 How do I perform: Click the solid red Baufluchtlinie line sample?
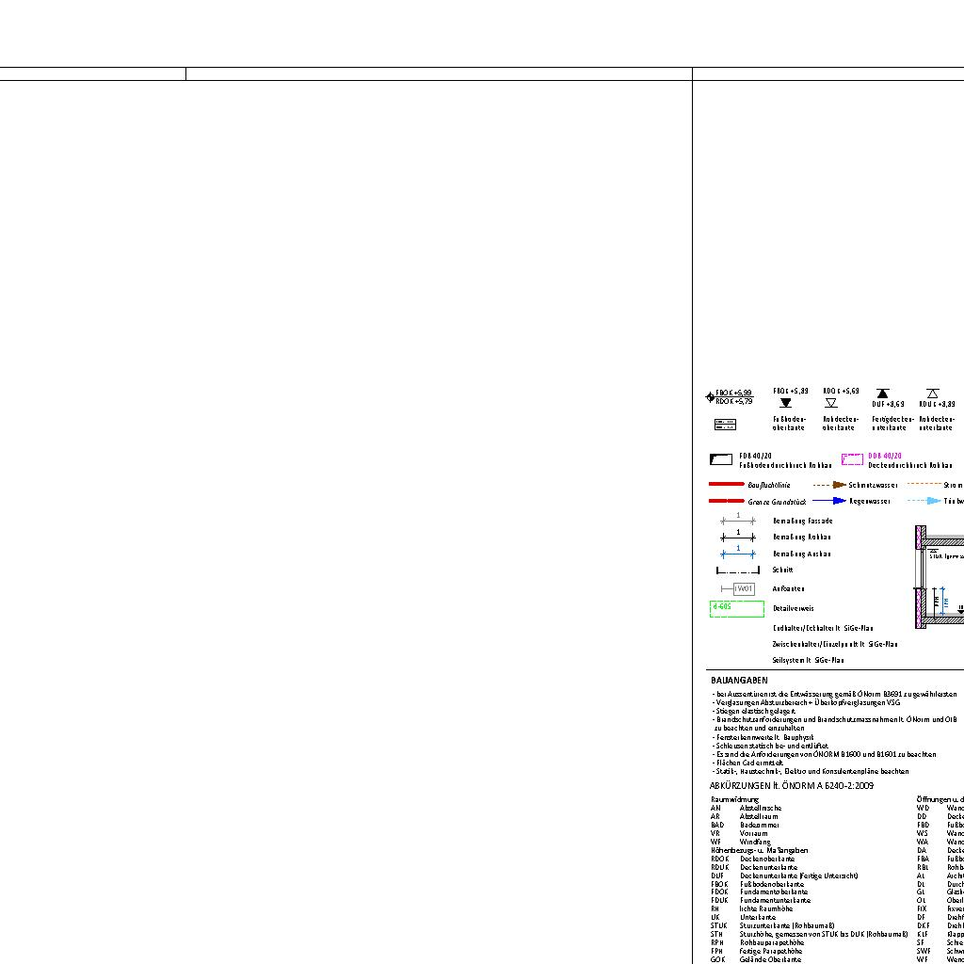(x=726, y=485)
